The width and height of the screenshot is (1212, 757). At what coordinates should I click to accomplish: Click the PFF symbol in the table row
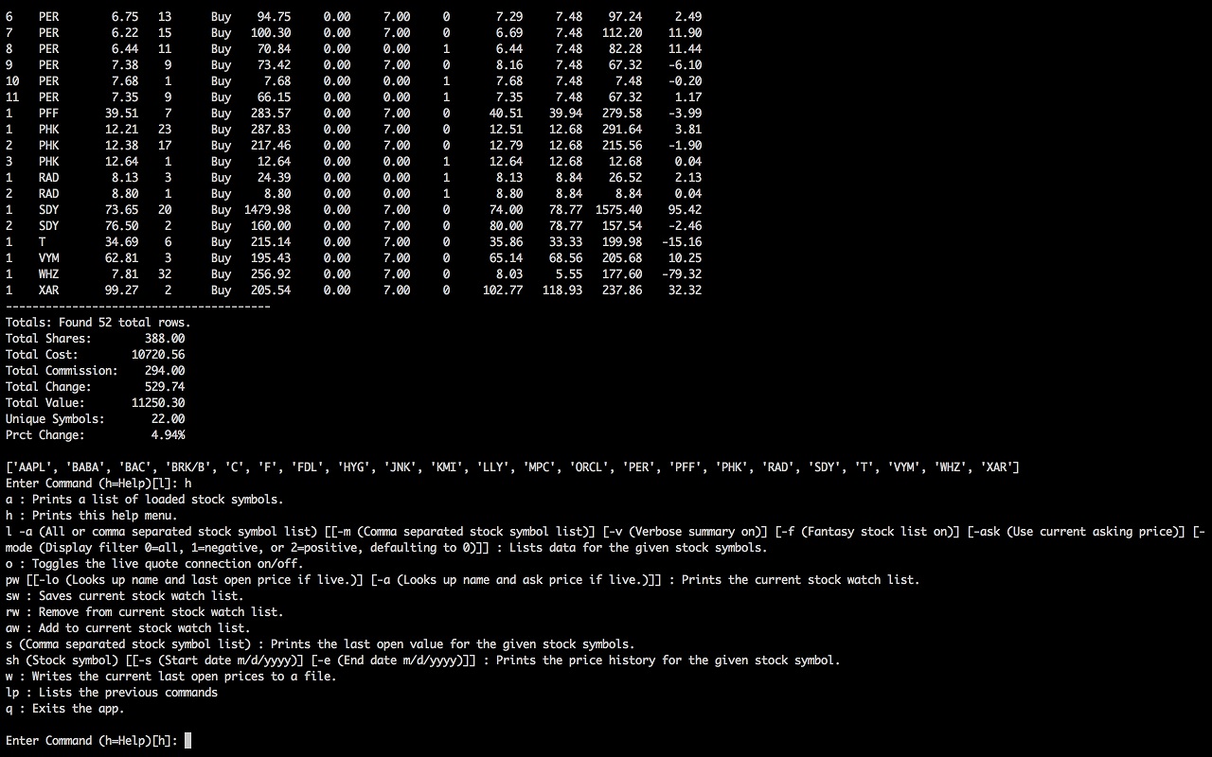pyautogui.click(x=48, y=114)
